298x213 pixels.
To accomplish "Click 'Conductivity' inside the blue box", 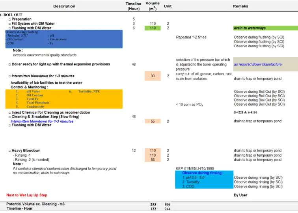I will tap(58, 39).
